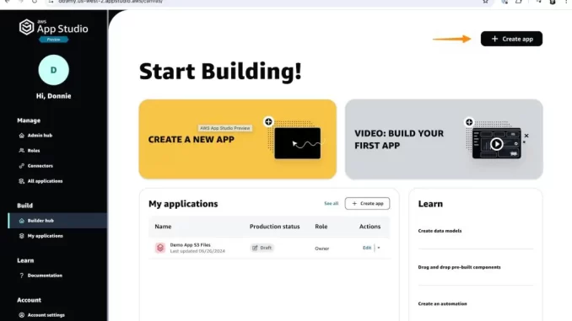
Task: Play the first app video
Action: click(496, 144)
